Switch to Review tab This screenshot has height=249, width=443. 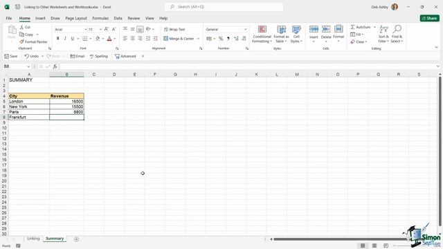pyautogui.click(x=134, y=18)
